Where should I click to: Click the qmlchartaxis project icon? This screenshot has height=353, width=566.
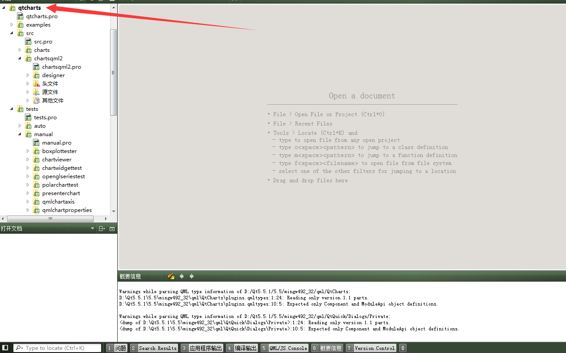tap(36, 202)
